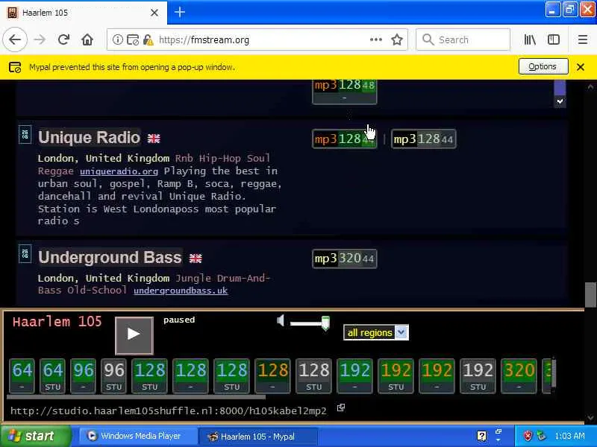
Task: Click the padlock warning icon in address bar
Action: click(x=148, y=39)
